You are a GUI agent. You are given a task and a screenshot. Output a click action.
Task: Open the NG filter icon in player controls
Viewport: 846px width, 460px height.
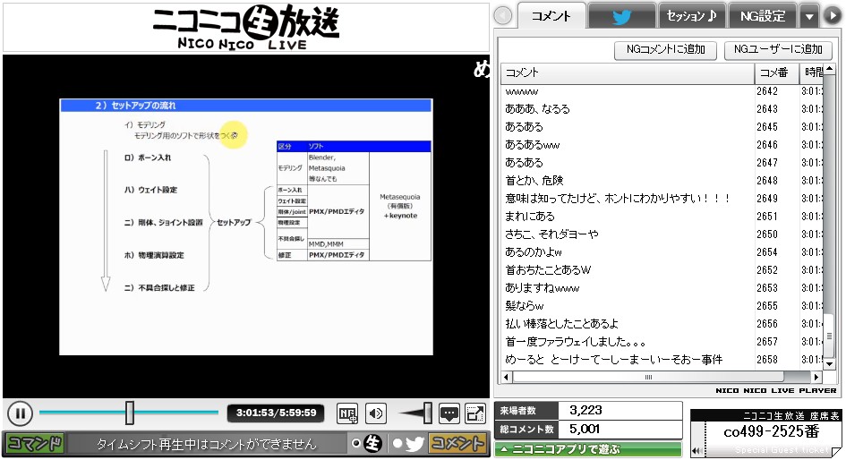(347, 413)
